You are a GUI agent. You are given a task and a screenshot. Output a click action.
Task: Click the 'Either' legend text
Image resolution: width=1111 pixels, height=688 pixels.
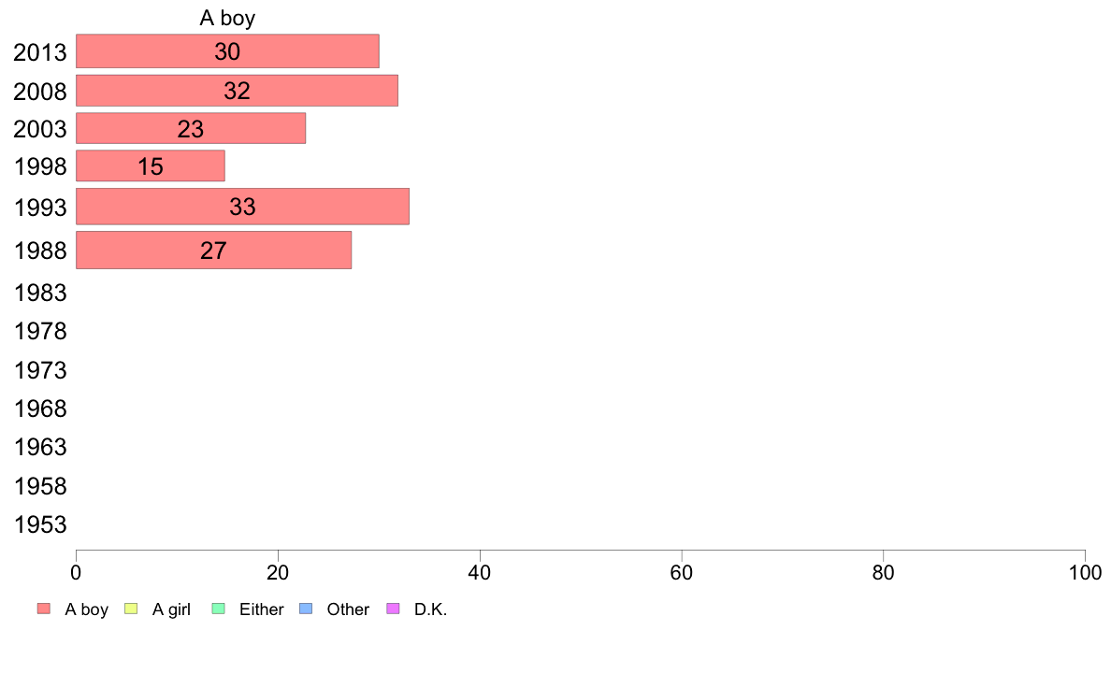(x=262, y=609)
